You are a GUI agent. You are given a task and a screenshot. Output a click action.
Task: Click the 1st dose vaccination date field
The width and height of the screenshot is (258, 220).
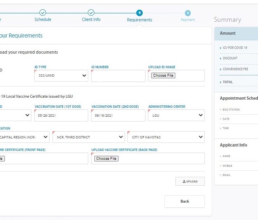pyautogui.click(x=61, y=115)
